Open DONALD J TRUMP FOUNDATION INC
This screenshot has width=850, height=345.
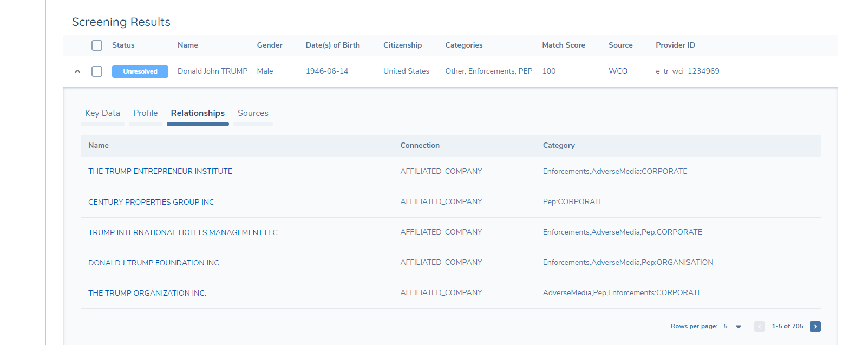point(153,263)
